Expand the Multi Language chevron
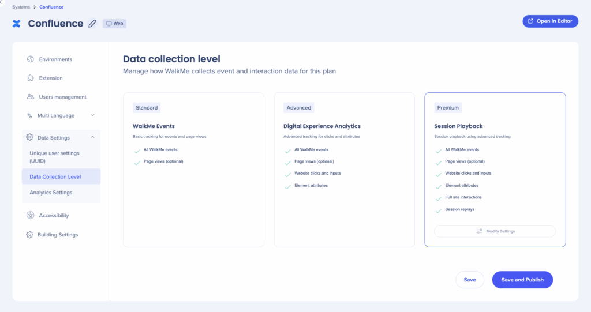Image resolution: width=591 pixels, height=312 pixels. coord(93,115)
